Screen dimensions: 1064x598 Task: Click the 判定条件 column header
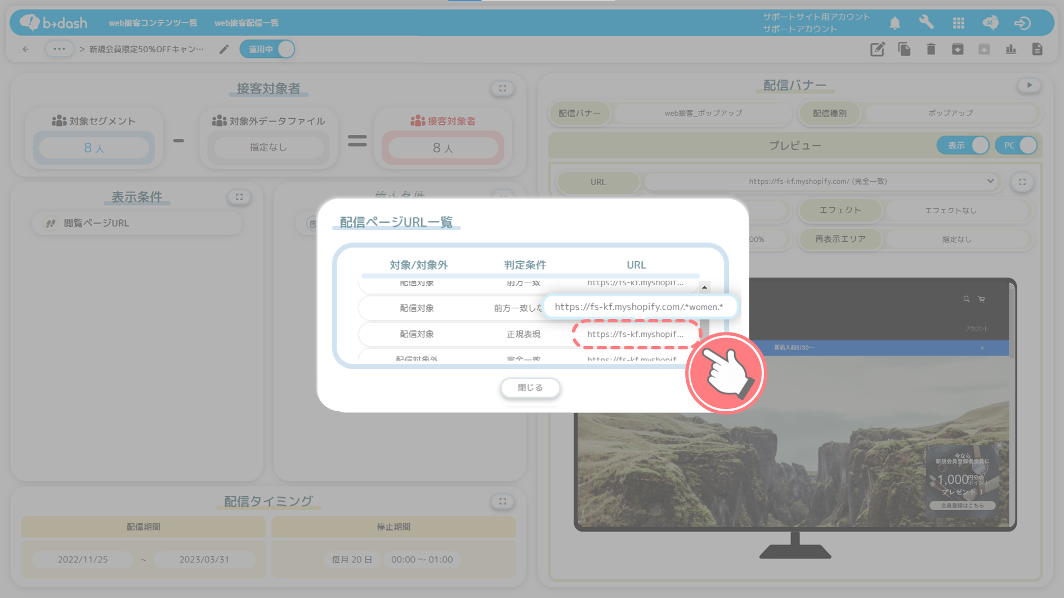[x=525, y=265]
